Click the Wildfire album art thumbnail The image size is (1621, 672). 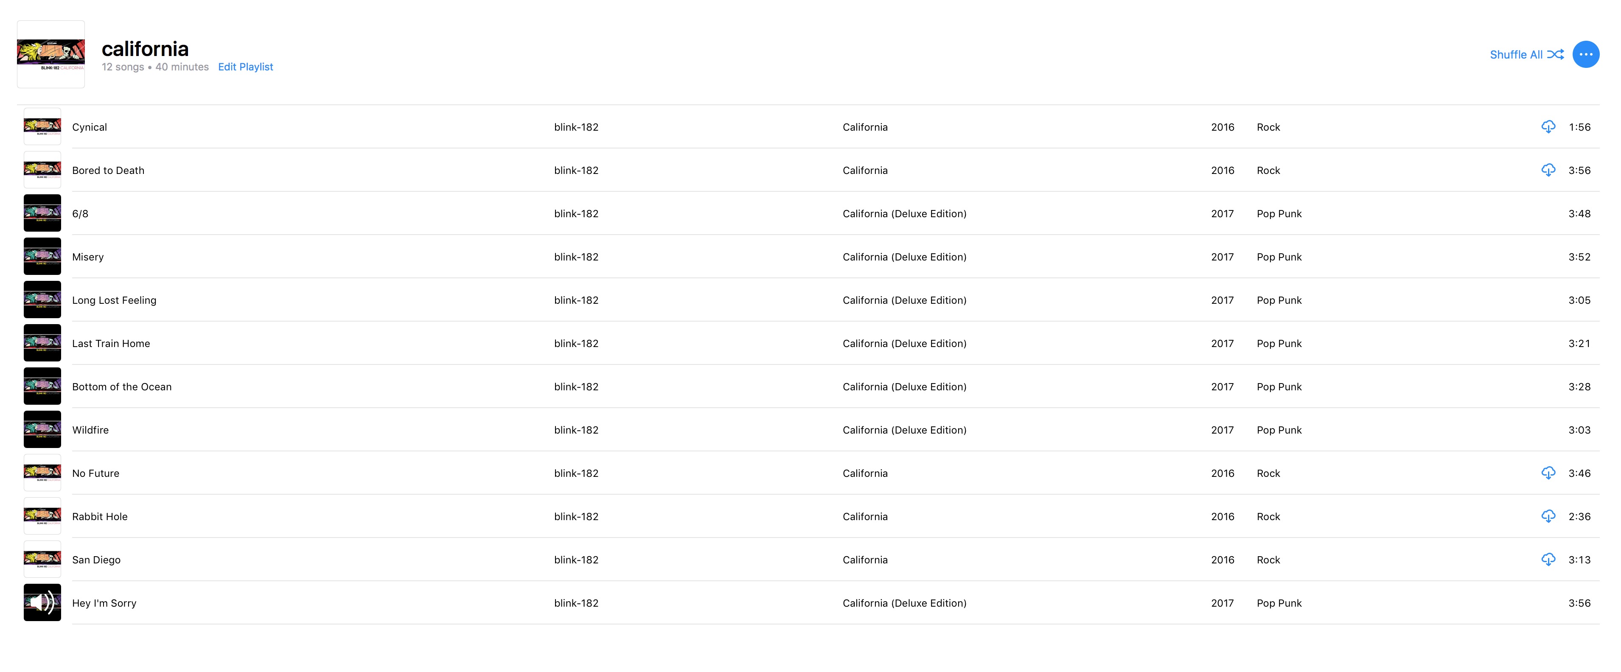pos(42,430)
